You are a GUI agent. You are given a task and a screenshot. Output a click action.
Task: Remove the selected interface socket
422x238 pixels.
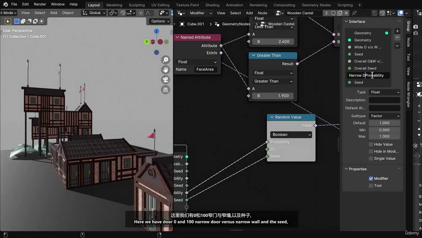pos(397,38)
